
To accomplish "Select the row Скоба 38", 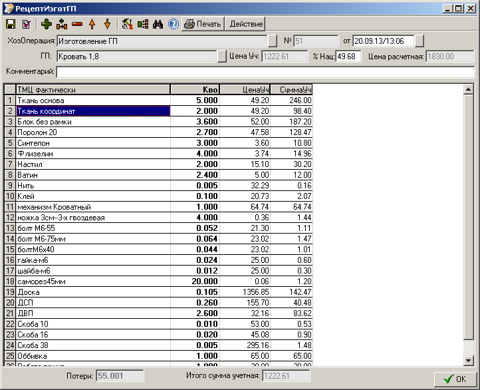I will (158, 345).
